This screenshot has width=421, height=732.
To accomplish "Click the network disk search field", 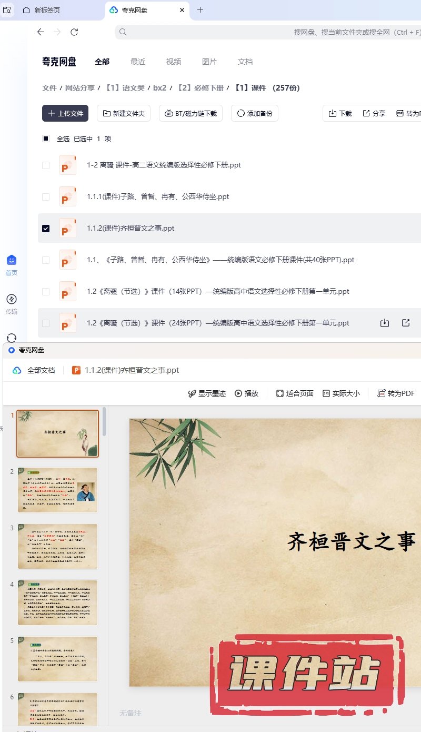I will point(268,32).
